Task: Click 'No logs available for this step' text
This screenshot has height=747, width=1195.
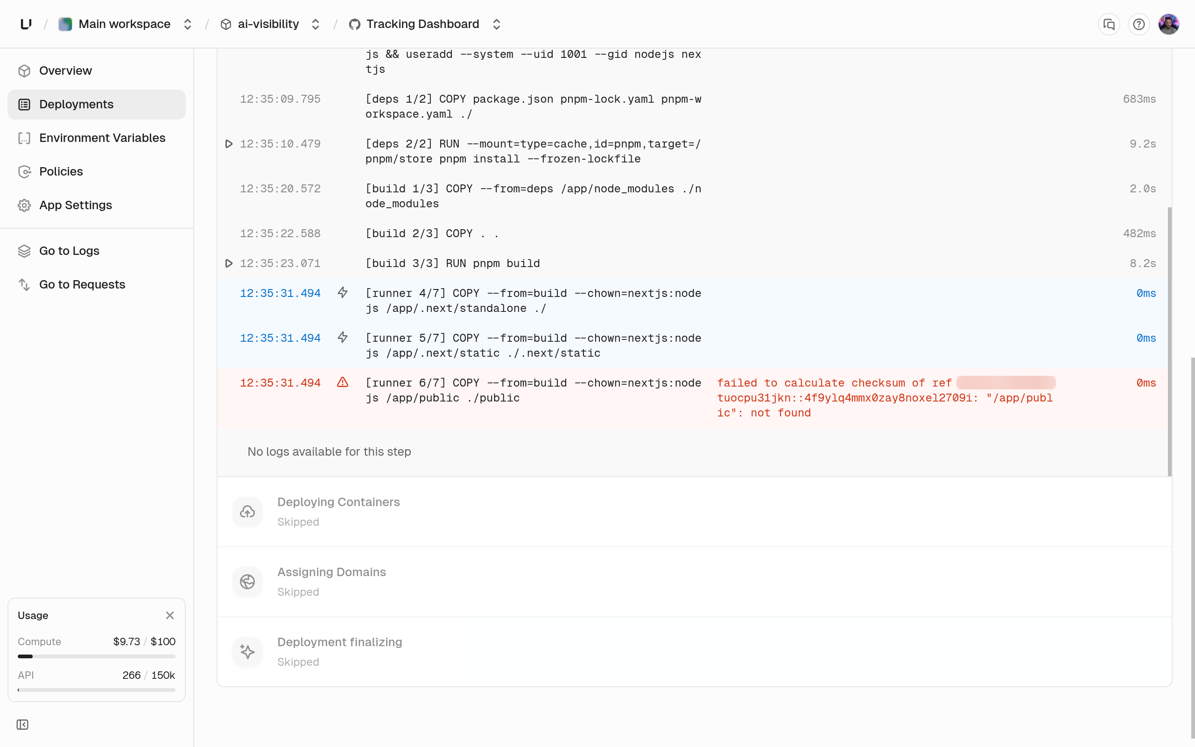Action: 329,451
